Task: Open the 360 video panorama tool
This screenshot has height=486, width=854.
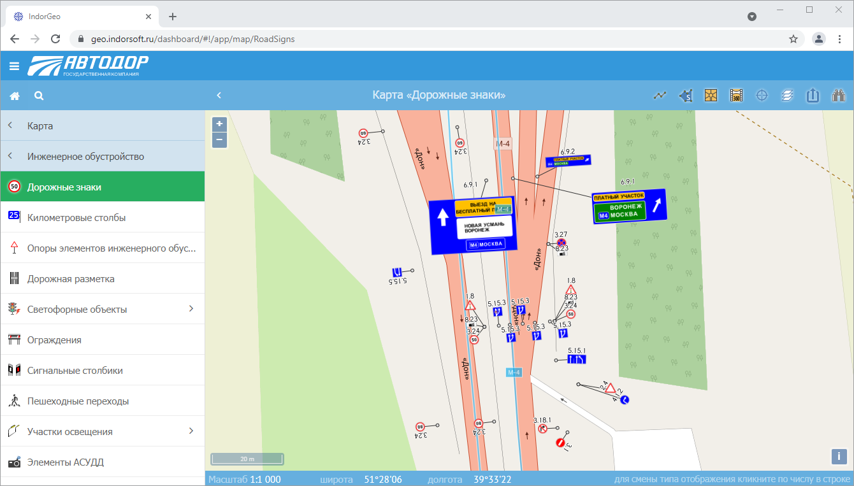Action: coord(736,96)
